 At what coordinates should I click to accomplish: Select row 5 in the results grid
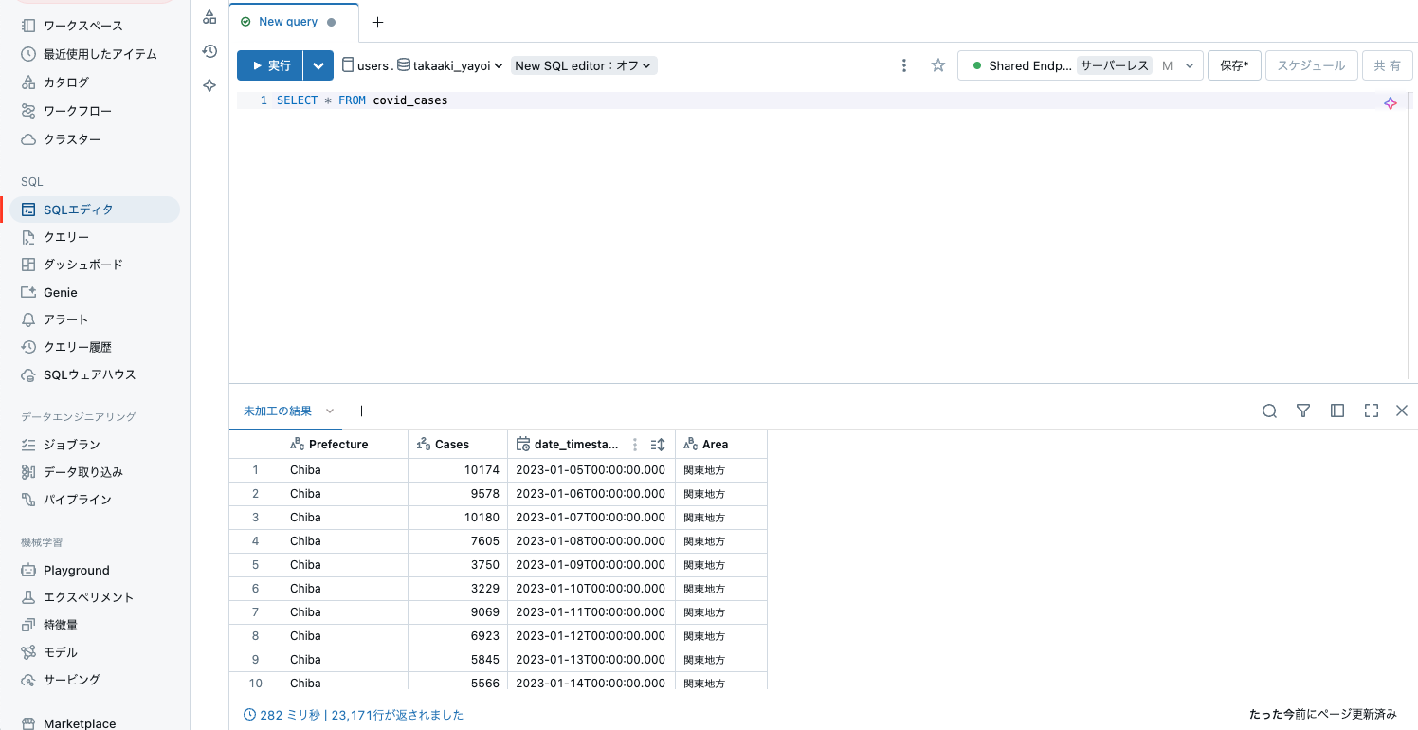point(255,564)
